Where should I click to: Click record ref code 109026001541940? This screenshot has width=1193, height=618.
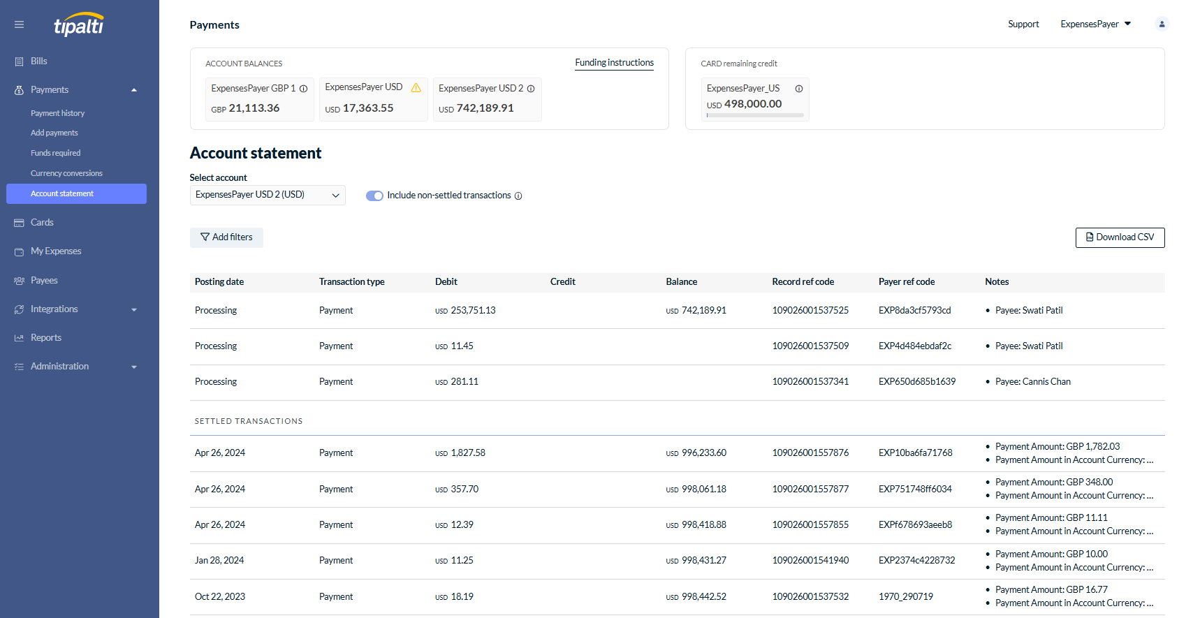pos(810,561)
